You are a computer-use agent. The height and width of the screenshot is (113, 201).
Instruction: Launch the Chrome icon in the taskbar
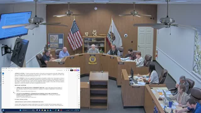[48, 110]
